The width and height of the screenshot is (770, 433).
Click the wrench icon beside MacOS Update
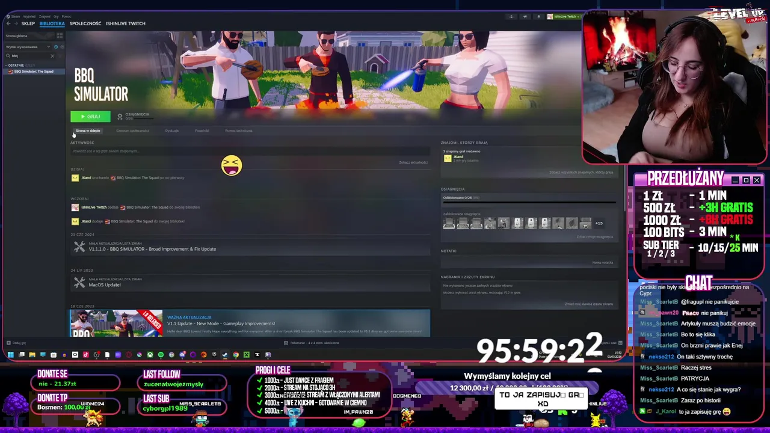pyautogui.click(x=79, y=281)
